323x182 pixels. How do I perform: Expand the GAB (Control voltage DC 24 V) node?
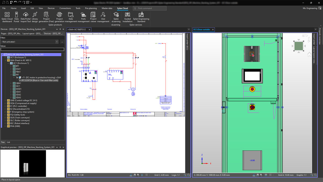click(5, 100)
